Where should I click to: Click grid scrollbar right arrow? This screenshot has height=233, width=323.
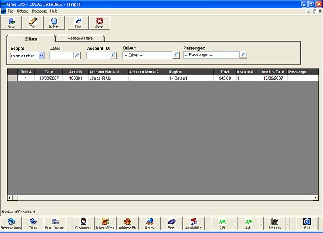pyautogui.click(x=315, y=198)
